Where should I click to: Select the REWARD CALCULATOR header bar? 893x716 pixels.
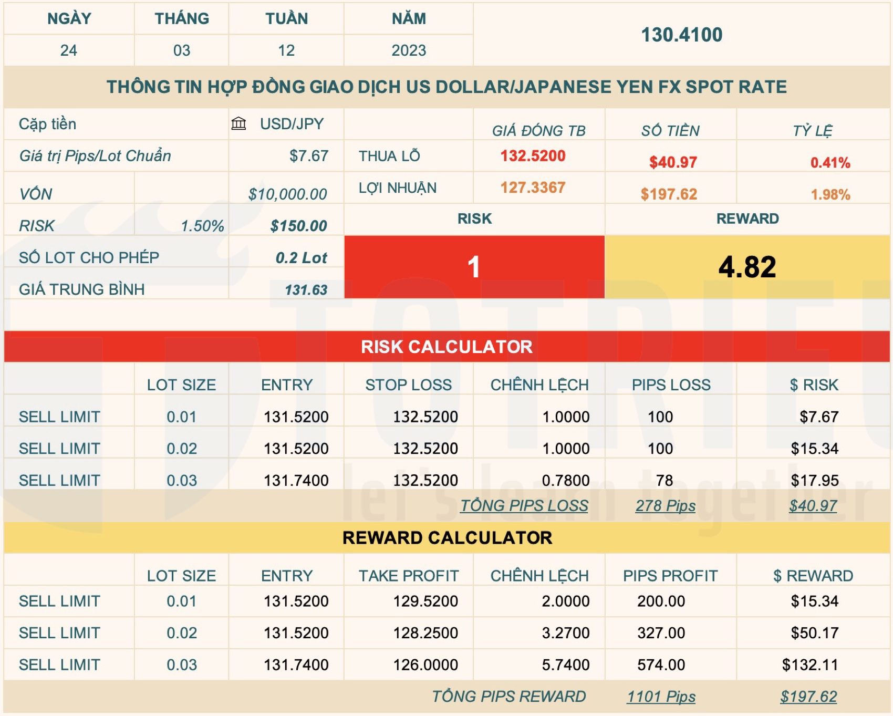click(446, 537)
